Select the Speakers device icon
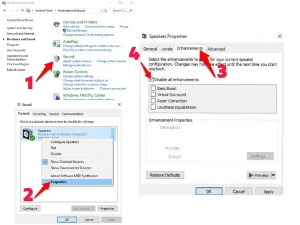This screenshot has height=225, width=300. (x=29, y=134)
